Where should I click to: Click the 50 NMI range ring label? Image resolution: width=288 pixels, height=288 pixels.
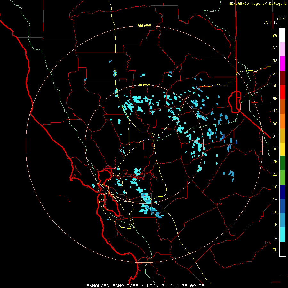point(144,85)
